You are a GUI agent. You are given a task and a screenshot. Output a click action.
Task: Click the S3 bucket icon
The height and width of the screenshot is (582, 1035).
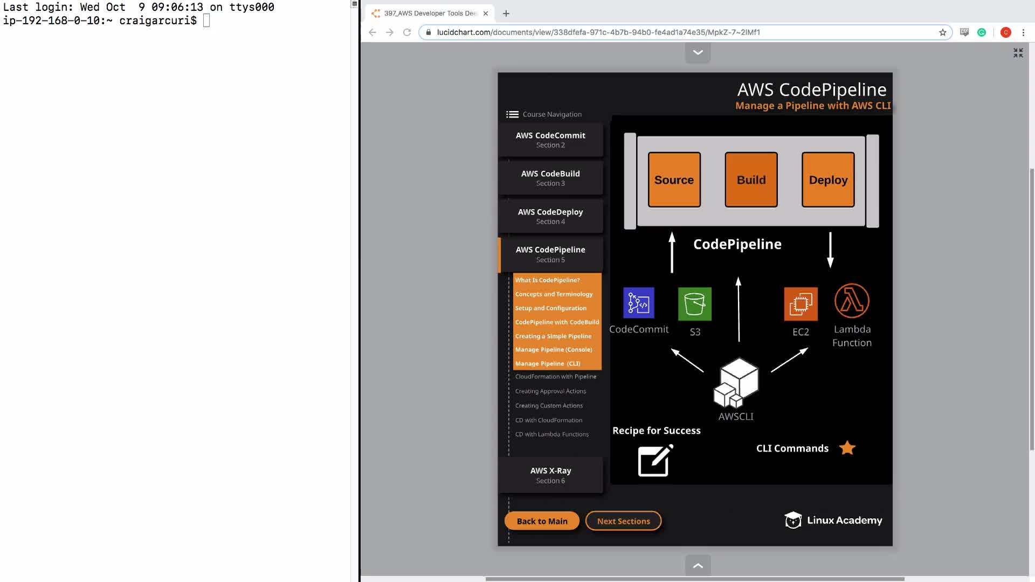(x=694, y=304)
